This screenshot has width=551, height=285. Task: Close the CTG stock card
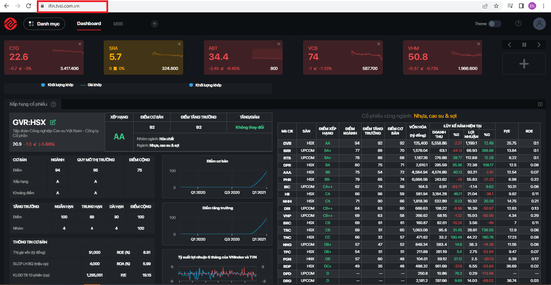tap(80, 44)
